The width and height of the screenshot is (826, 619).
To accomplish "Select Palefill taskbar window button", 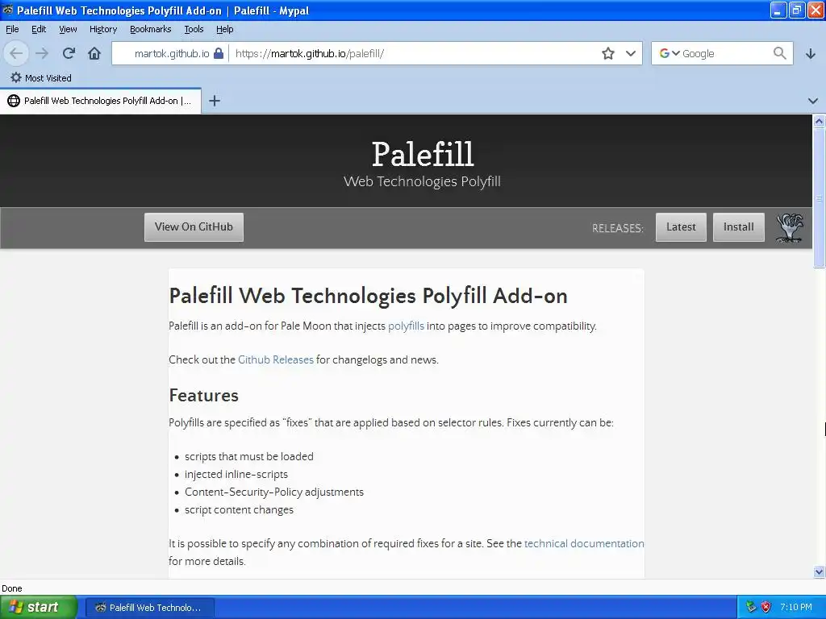I will (149, 608).
